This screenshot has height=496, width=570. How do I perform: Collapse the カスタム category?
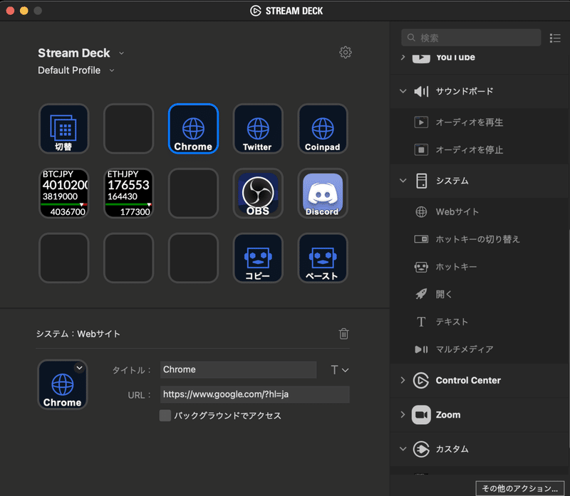[403, 449]
